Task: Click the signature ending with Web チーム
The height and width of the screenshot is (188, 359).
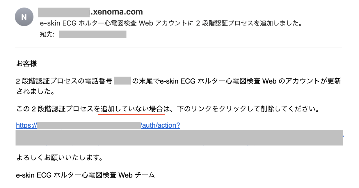Action: [85, 175]
